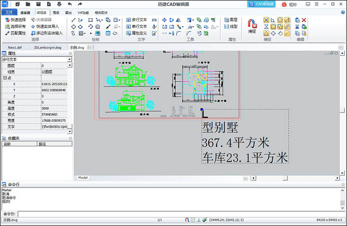
Task: Toggle the Intersection snap (X icon)
Action: tap(266, 20)
